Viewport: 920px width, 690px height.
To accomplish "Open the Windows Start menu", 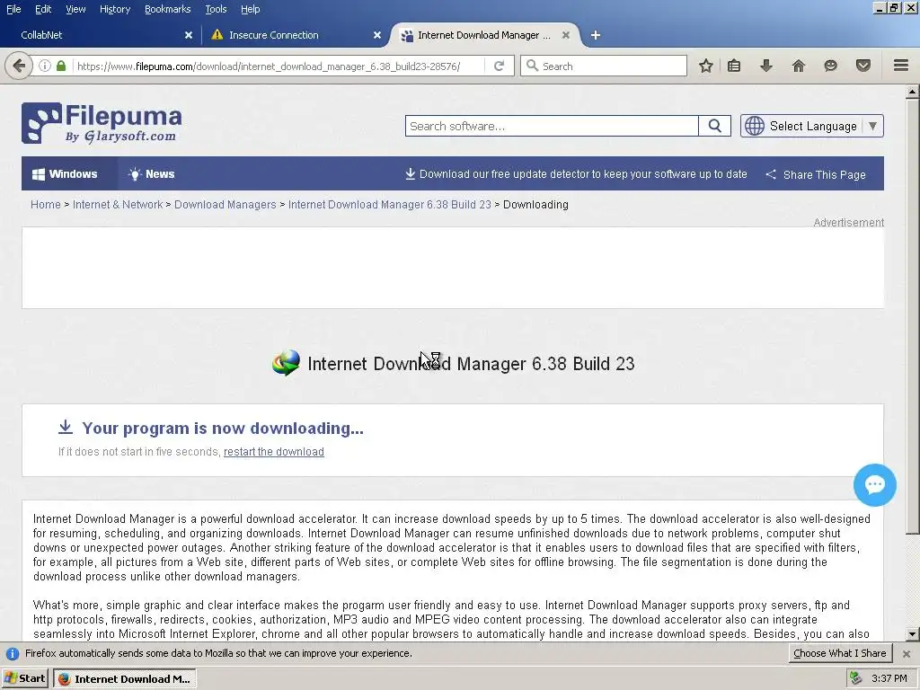I will pos(24,678).
